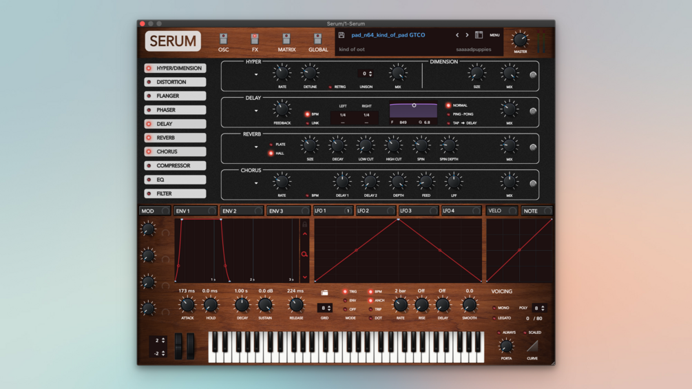Click the Hyper/Dimension bypass button at row end
The width and height of the screenshot is (692, 389).
click(533, 75)
